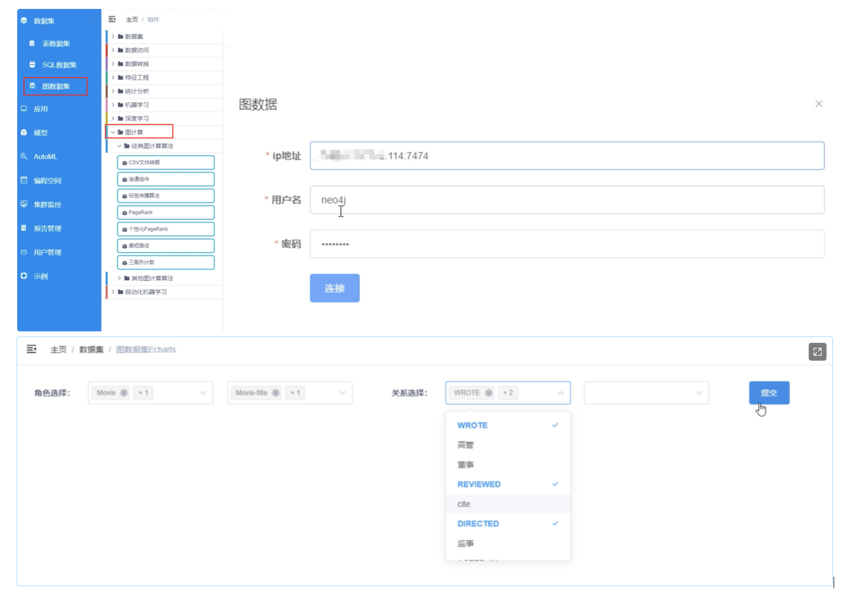The width and height of the screenshot is (845, 592).
Task: Open the Movie role dropdown
Action: pyautogui.click(x=203, y=393)
